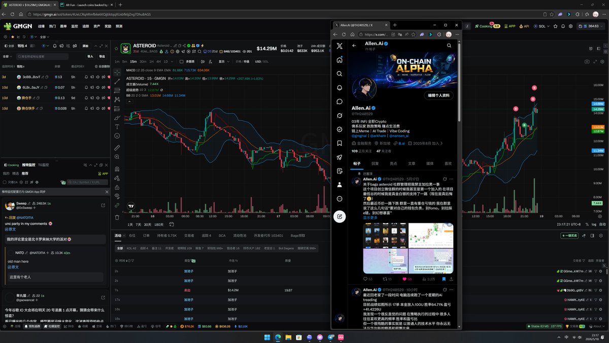Screen dimensions: 609x343
Task: Click the Edge browser icon in taskbar
Action: pyautogui.click(x=278, y=337)
